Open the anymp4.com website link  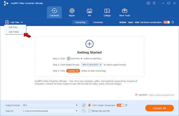click(x=162, y=95)
